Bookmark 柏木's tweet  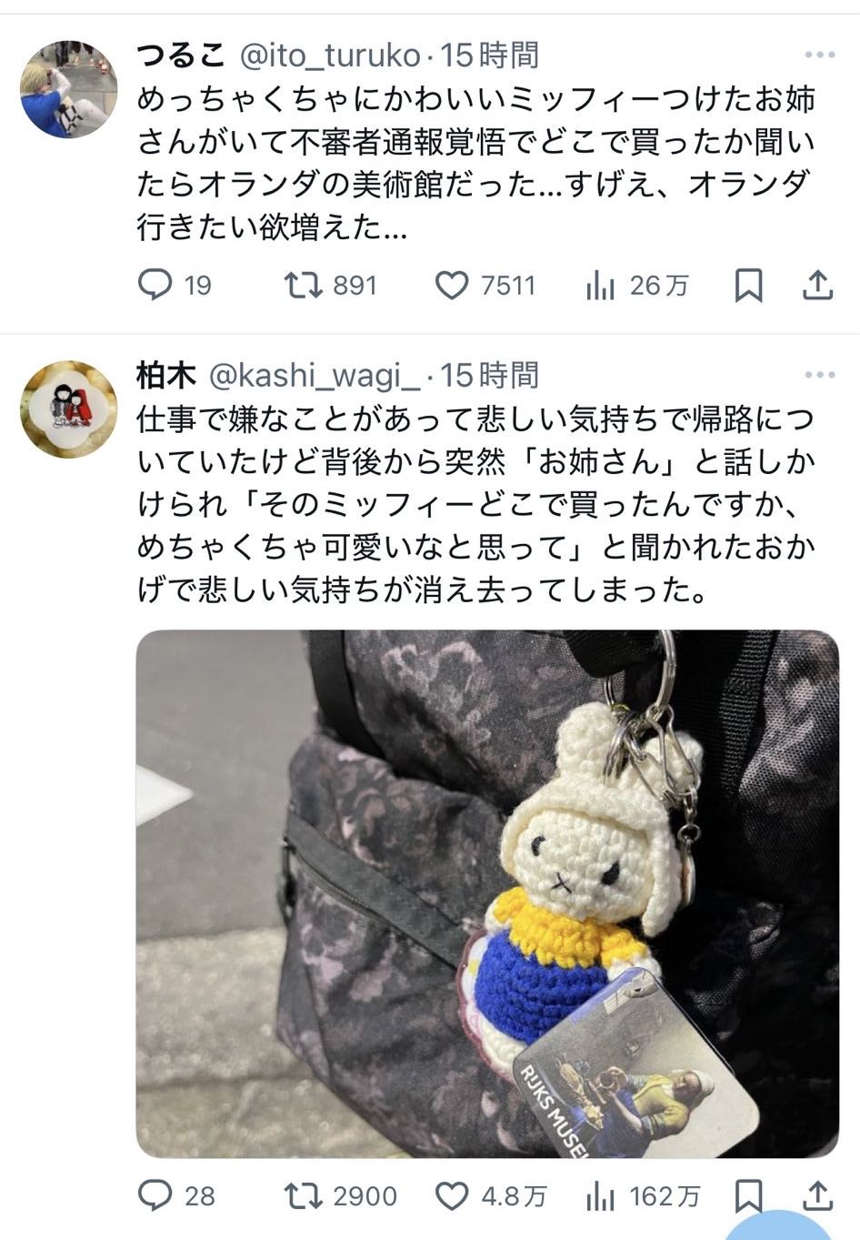(x=748, y=1195)
